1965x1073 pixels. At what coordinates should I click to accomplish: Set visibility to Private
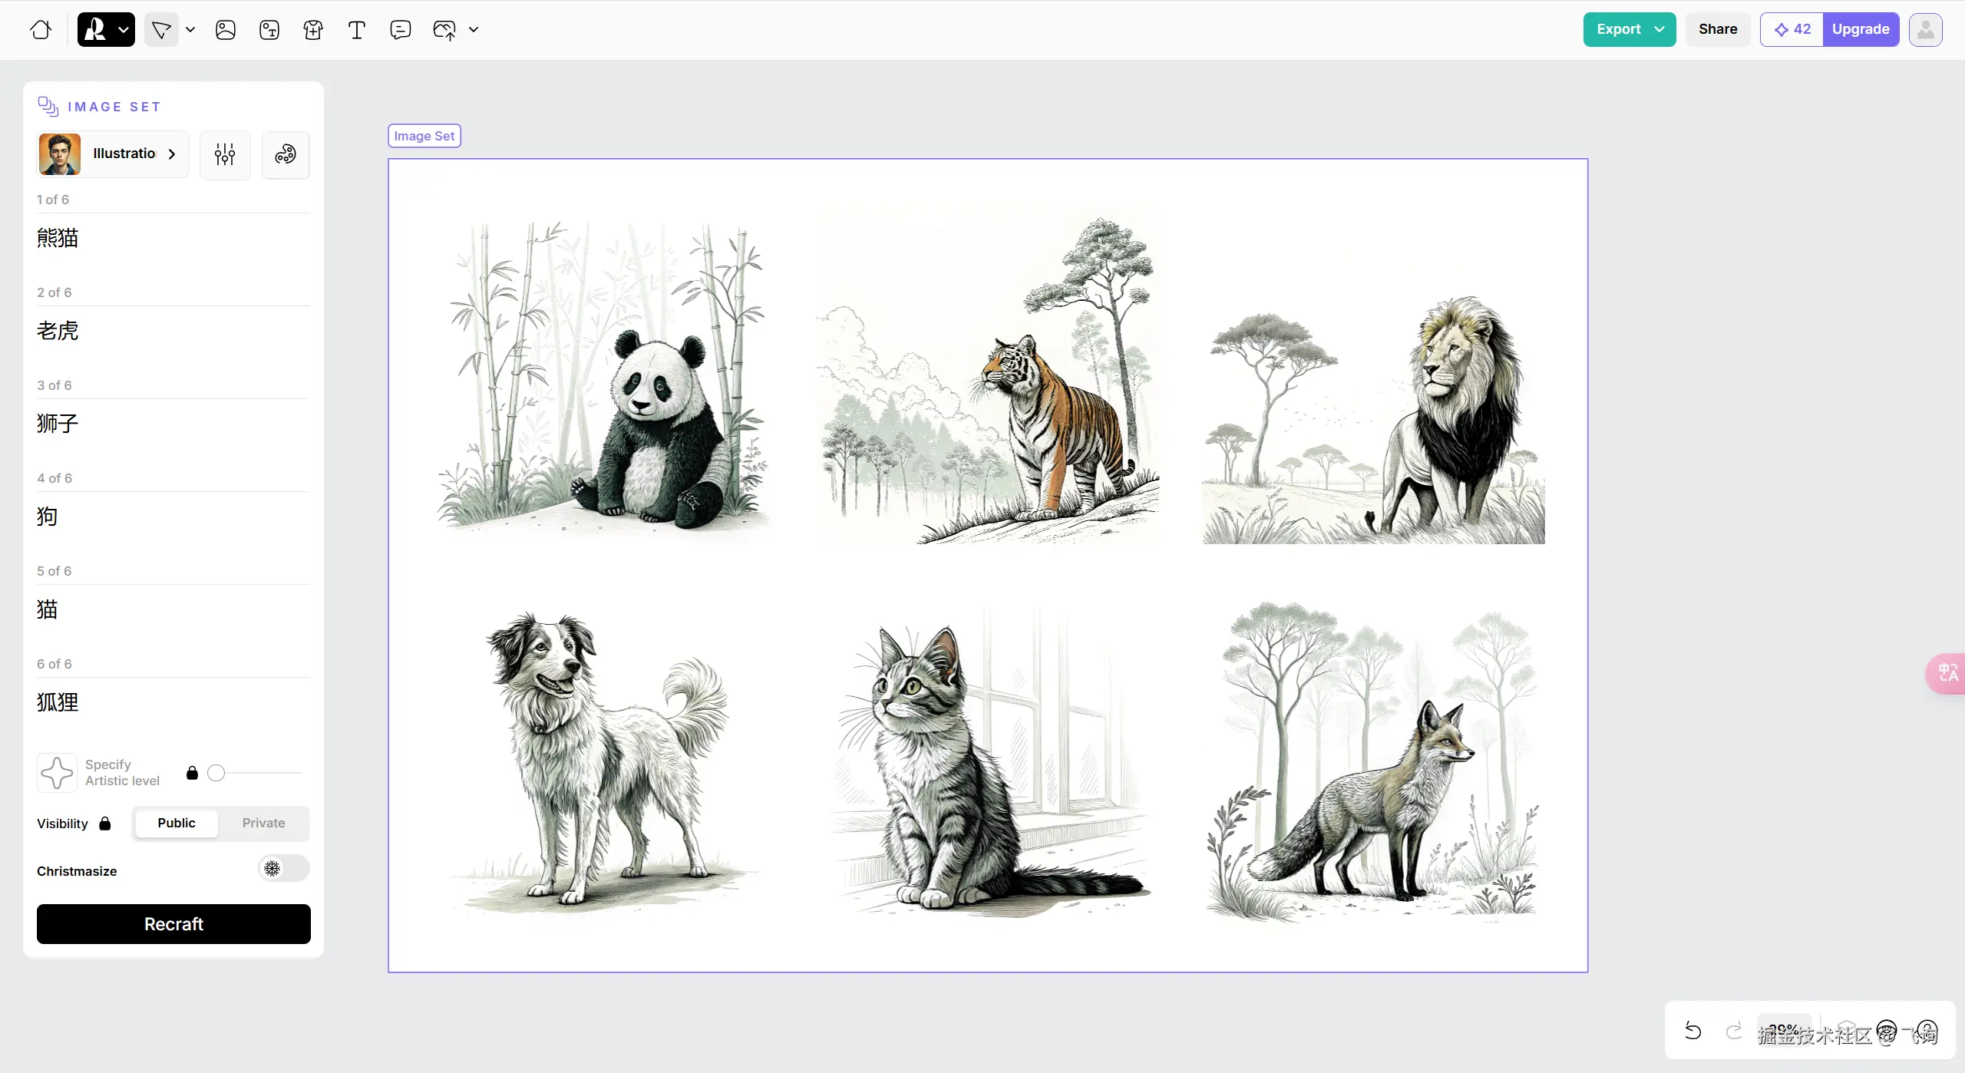click(x=263, y=823)
